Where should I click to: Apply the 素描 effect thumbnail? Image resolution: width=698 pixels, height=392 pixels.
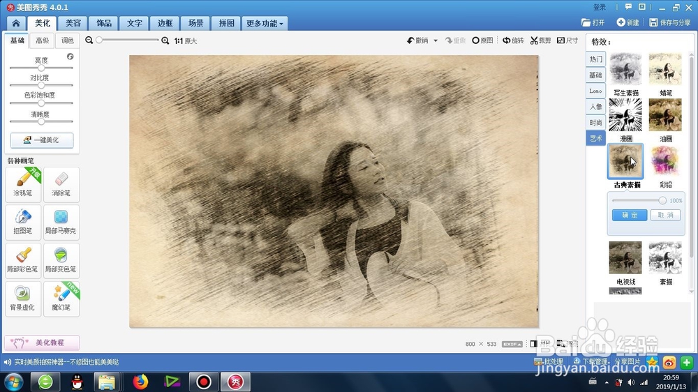[665, 257]
